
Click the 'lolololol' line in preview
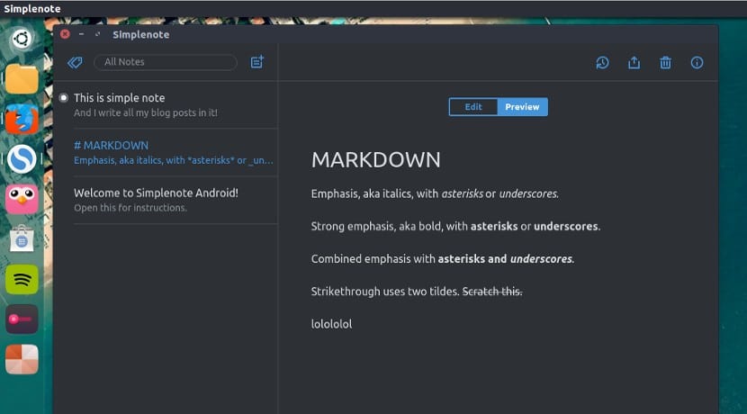[331, 324]
